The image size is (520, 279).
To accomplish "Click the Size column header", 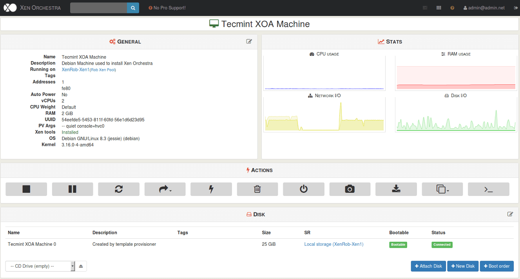I will click(266, 232).
